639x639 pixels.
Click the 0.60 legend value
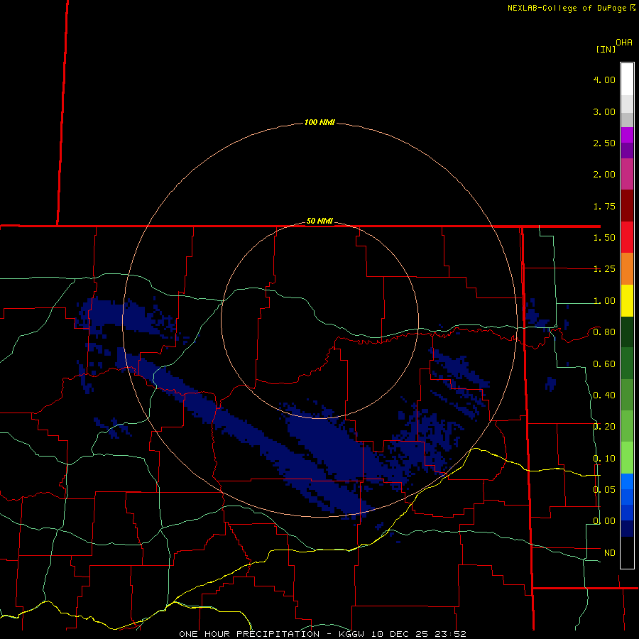(x=604, y=364)
